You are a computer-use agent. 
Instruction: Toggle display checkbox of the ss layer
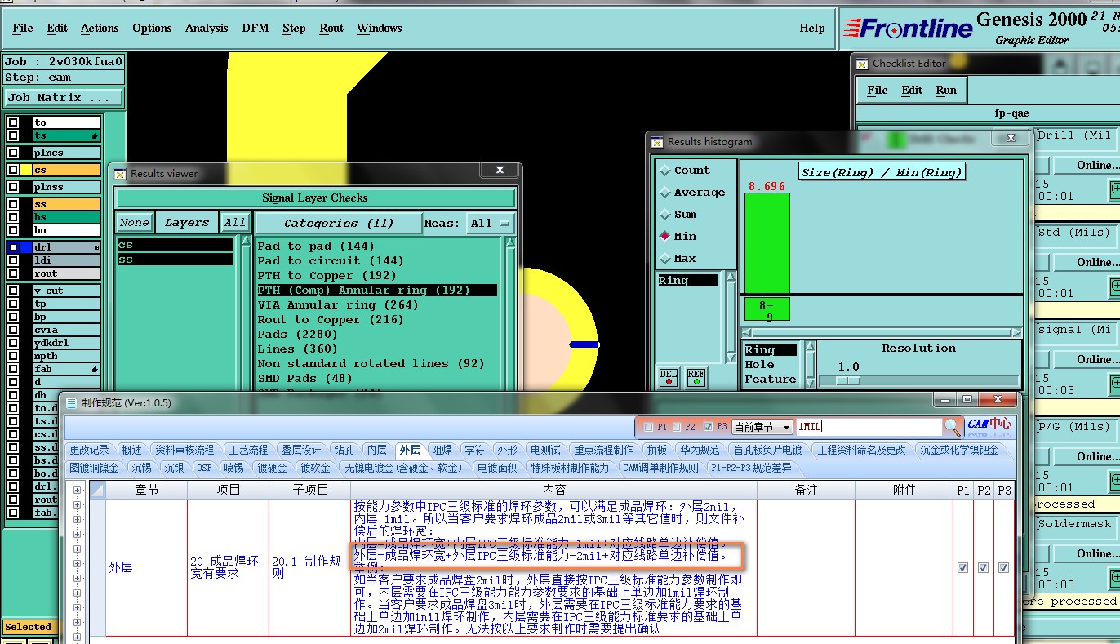coord(13,204)
